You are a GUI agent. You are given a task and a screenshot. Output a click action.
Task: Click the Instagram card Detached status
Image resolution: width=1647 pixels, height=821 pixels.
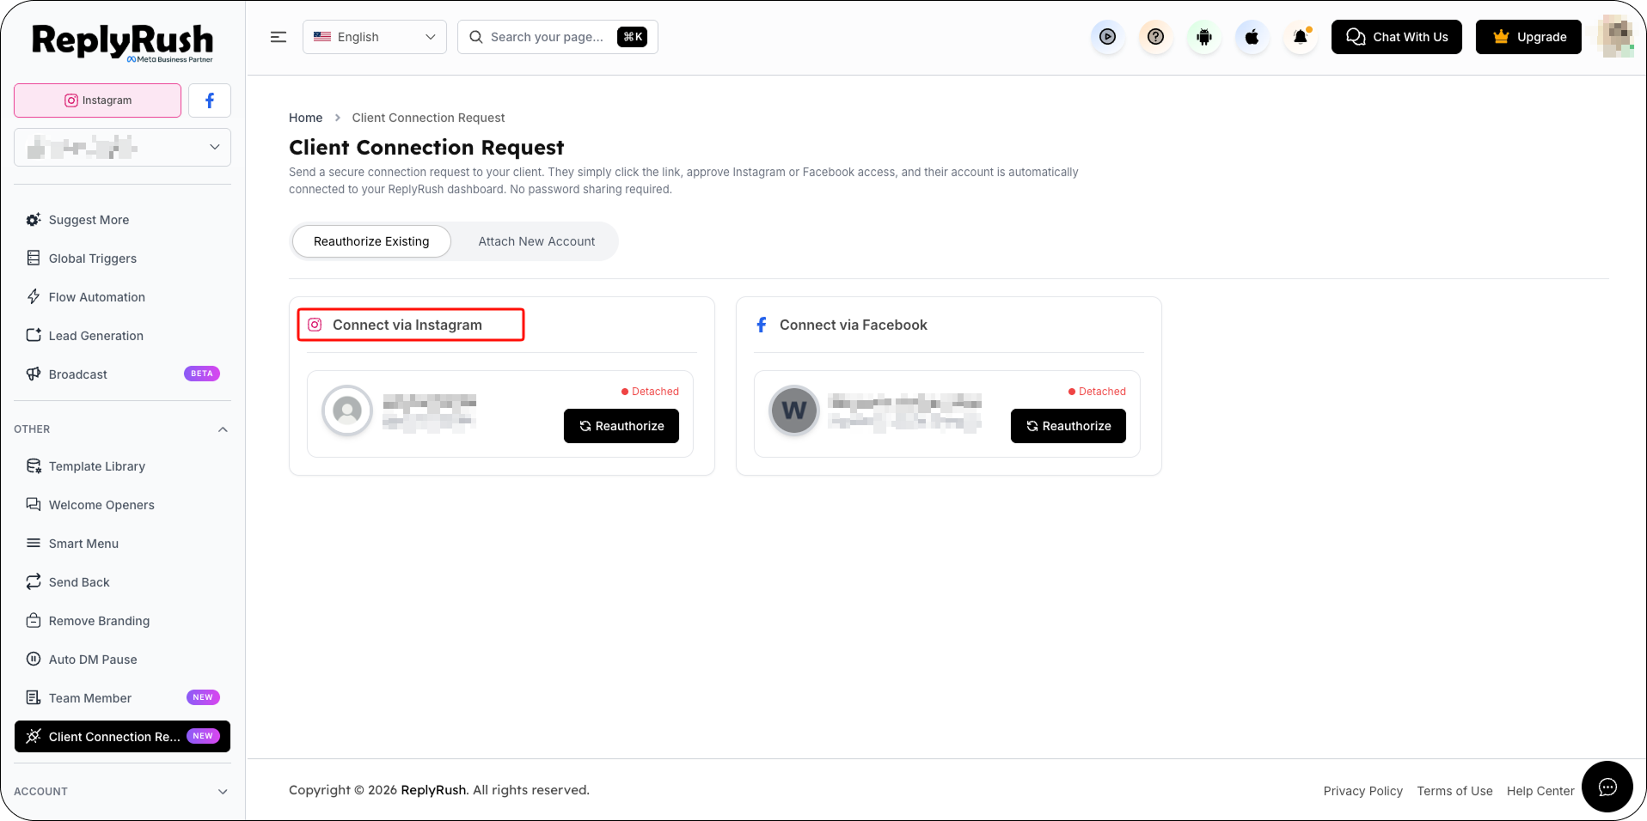pyautogui.click(x=651, y=392)
